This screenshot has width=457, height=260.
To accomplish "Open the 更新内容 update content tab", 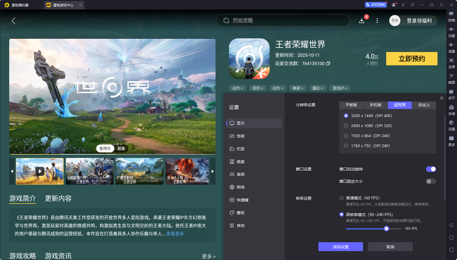I will click(58, 199).
